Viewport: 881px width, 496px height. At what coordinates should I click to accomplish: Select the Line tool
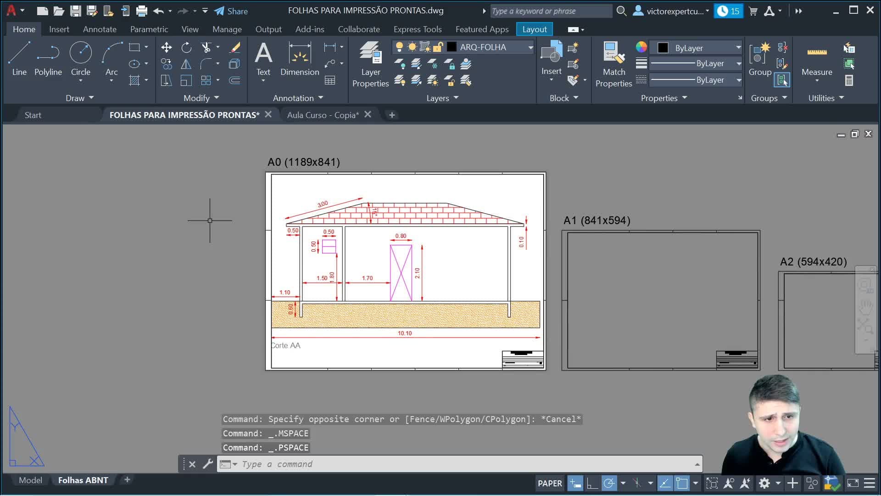tap(19, 58)
